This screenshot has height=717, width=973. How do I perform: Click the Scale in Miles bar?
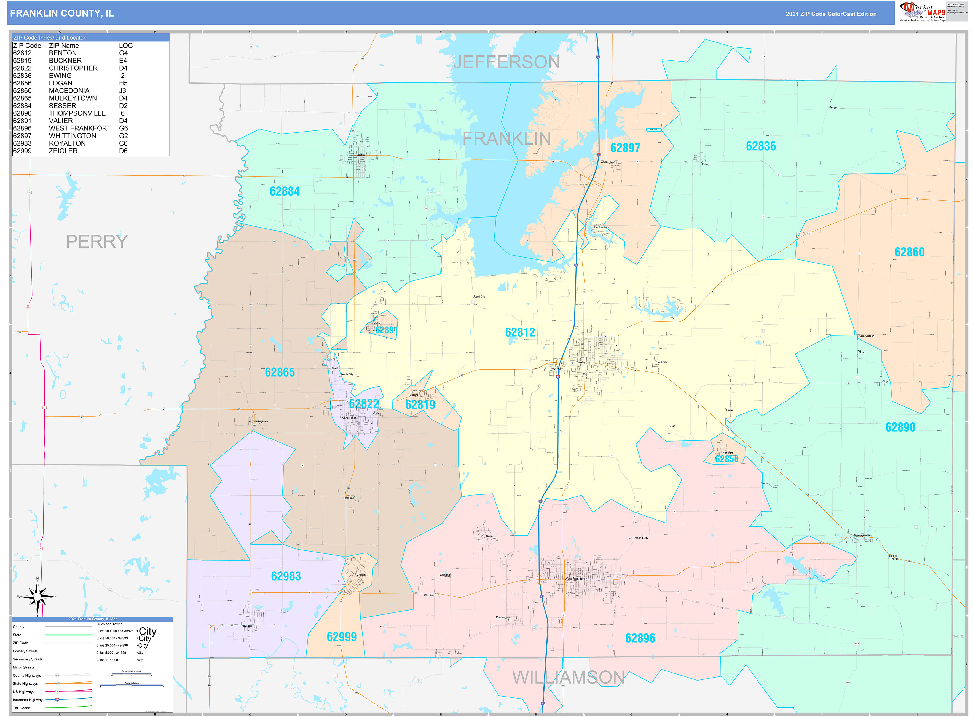tap(132, 685)
